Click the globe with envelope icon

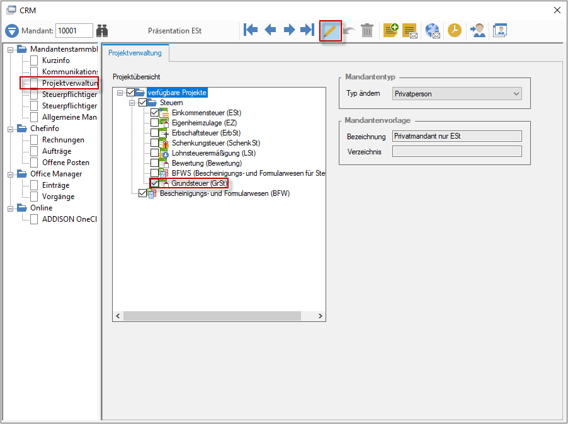click(433, 31)
